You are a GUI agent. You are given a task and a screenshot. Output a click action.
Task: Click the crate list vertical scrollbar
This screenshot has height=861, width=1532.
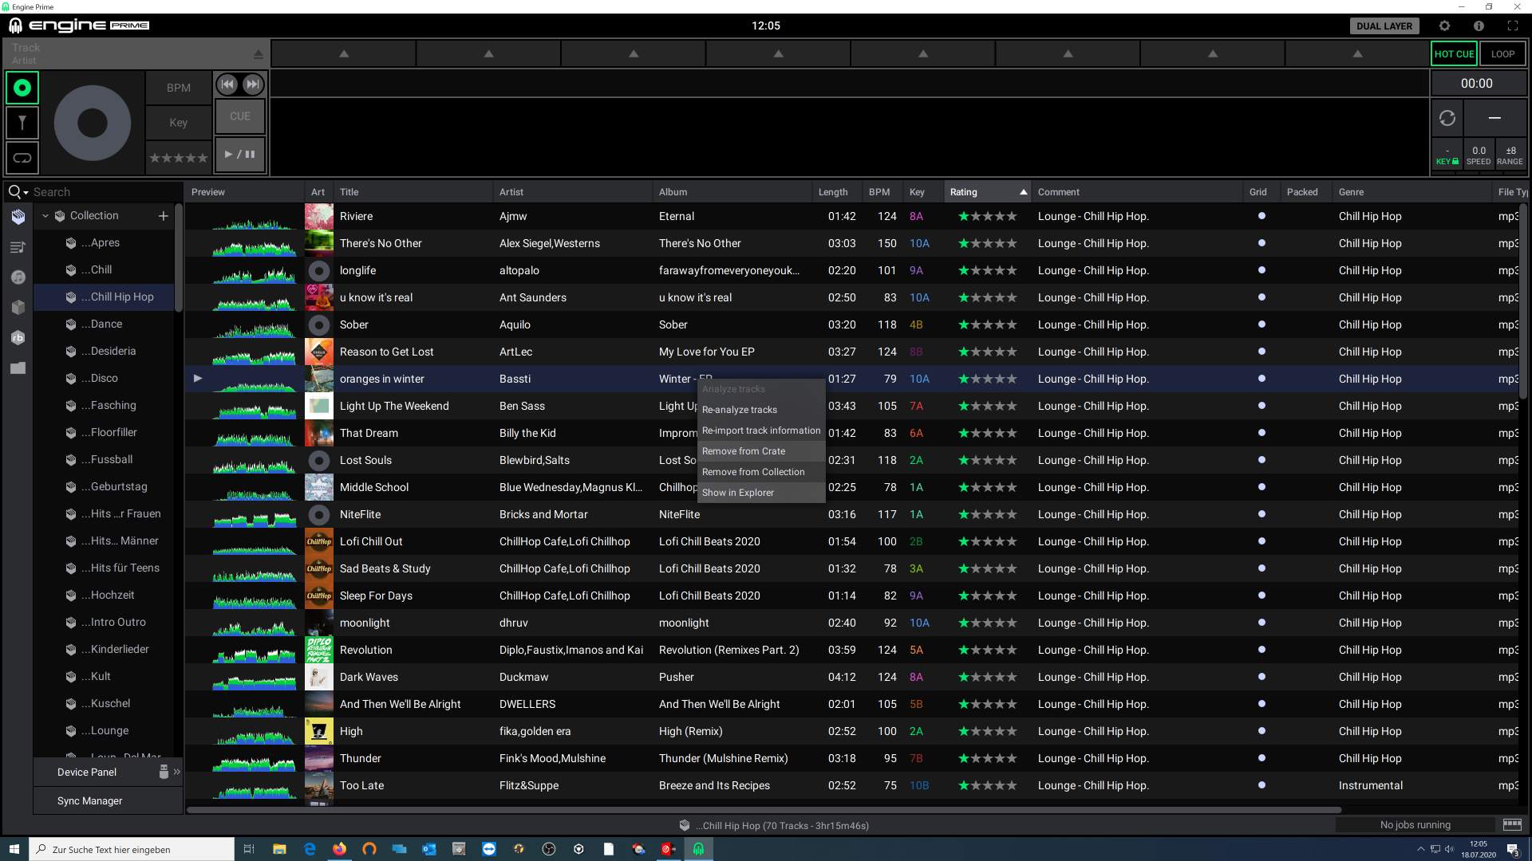[179, 258]
